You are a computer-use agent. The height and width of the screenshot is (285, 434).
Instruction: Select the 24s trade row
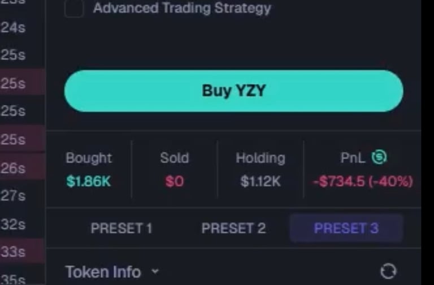pyautogui.click(x=13, y=27)
